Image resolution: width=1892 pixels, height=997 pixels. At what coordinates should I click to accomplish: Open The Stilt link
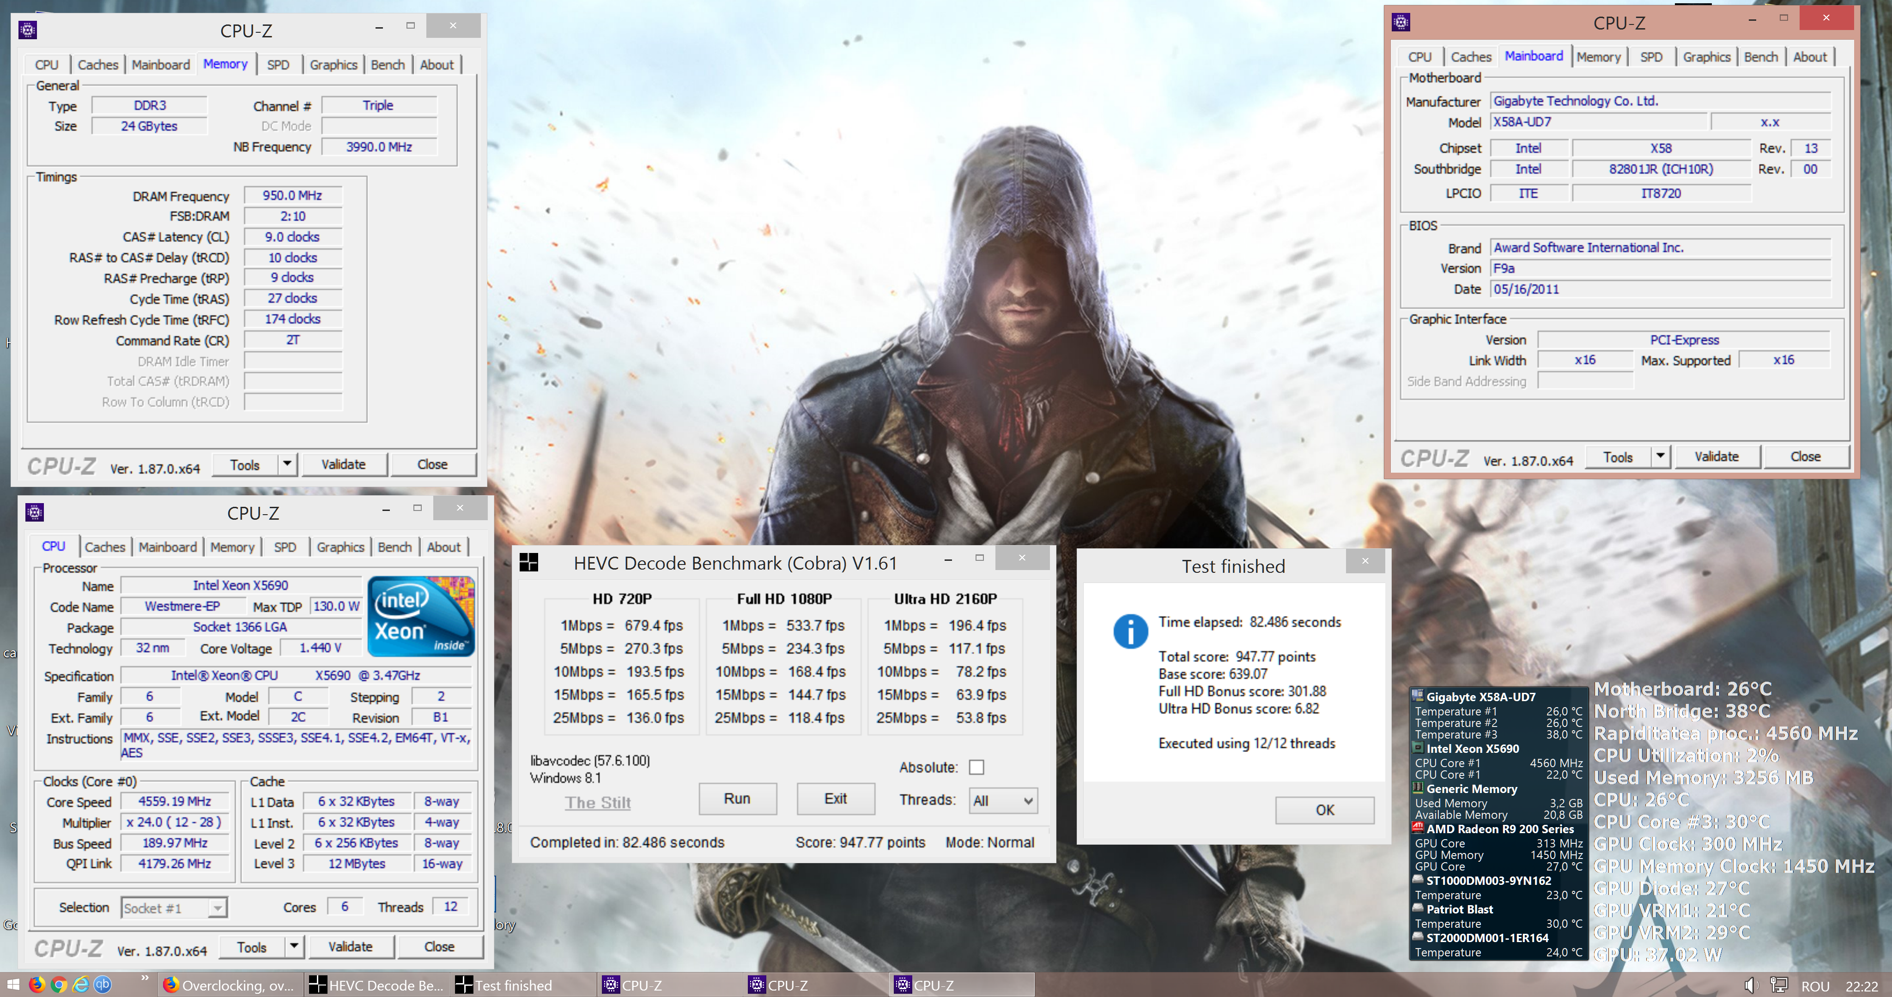click(x=597, y=802)
